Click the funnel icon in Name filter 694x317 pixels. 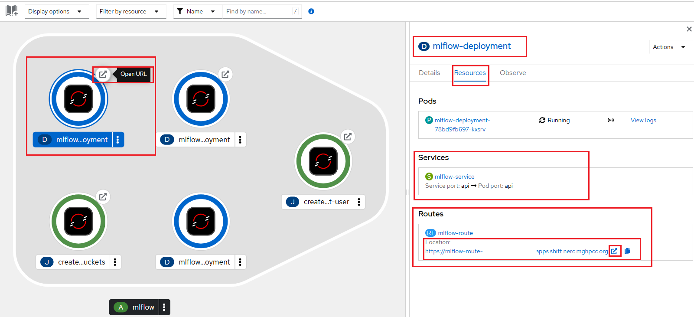[180, 11]
